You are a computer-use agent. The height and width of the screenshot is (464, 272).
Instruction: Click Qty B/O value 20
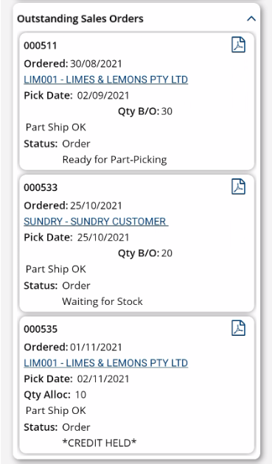[167, 253]
